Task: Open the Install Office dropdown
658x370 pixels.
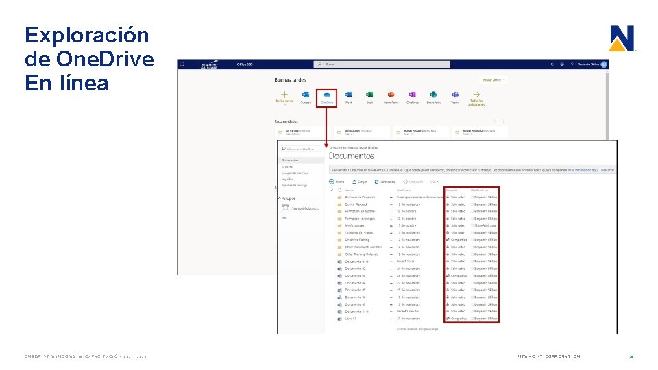Action: coord(493,79)
